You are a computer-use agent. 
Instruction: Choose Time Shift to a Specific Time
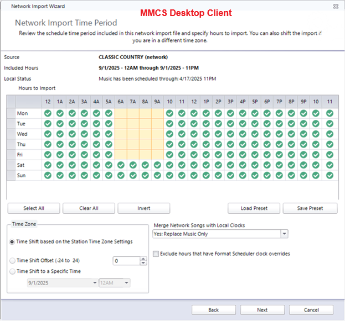12,271
